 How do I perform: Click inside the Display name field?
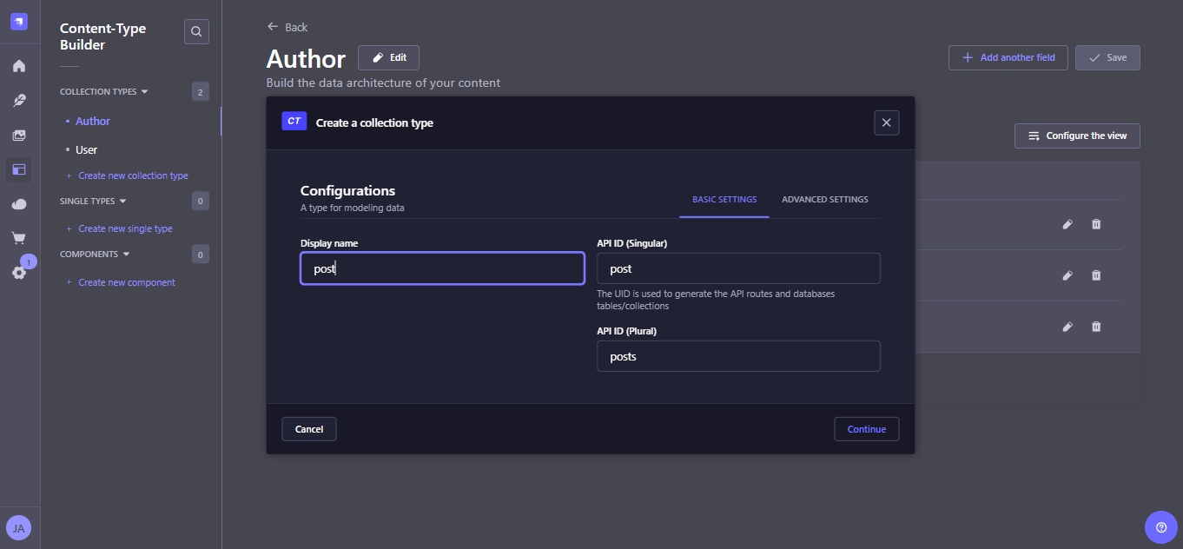coord(441,268)
